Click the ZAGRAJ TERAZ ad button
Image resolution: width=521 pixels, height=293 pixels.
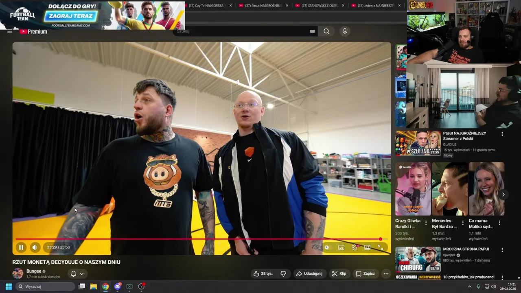click(x=71, y=16)
